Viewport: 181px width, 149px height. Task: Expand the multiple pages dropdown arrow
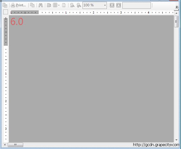(x=59, y=5)
